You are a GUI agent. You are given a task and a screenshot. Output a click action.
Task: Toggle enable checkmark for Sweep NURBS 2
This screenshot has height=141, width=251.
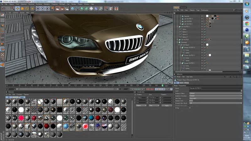(x=205, y=48)
